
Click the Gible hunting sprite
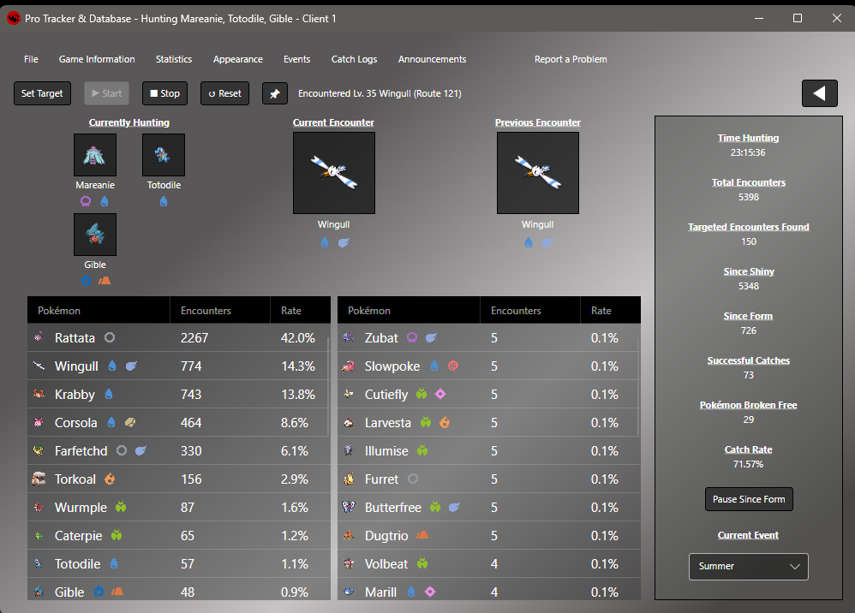click(95, 235)
